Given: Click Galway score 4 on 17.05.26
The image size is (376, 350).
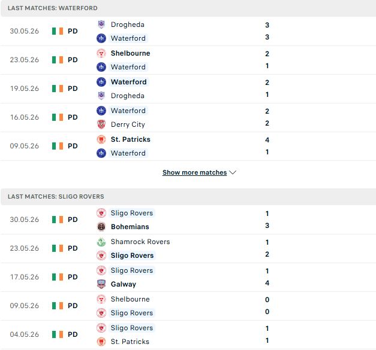Looking at the screenshot, I should click(x=267, y=283).
